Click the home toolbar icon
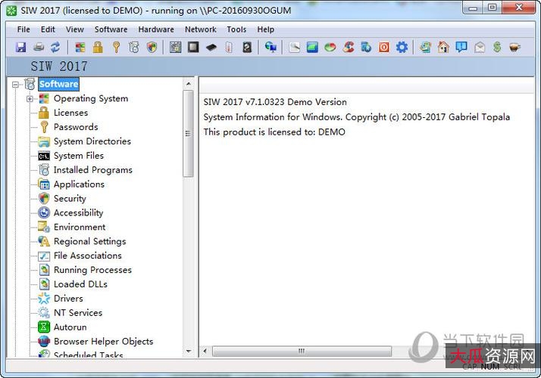The image size is (541, 378). [x=443, y=48]
